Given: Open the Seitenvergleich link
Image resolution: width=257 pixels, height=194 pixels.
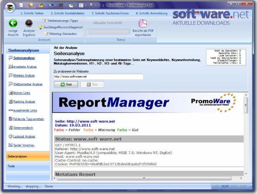Looking at the screenshot, I should pyautogui.click(x=23, y=128).
